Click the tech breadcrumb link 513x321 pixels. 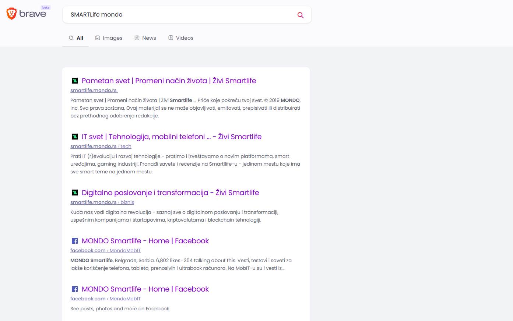pyautogui.click(x=126, y=146)
